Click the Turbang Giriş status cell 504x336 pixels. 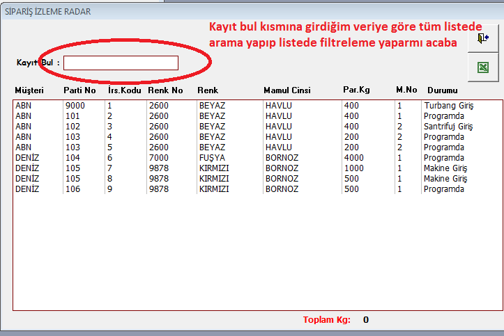[448, 106]
